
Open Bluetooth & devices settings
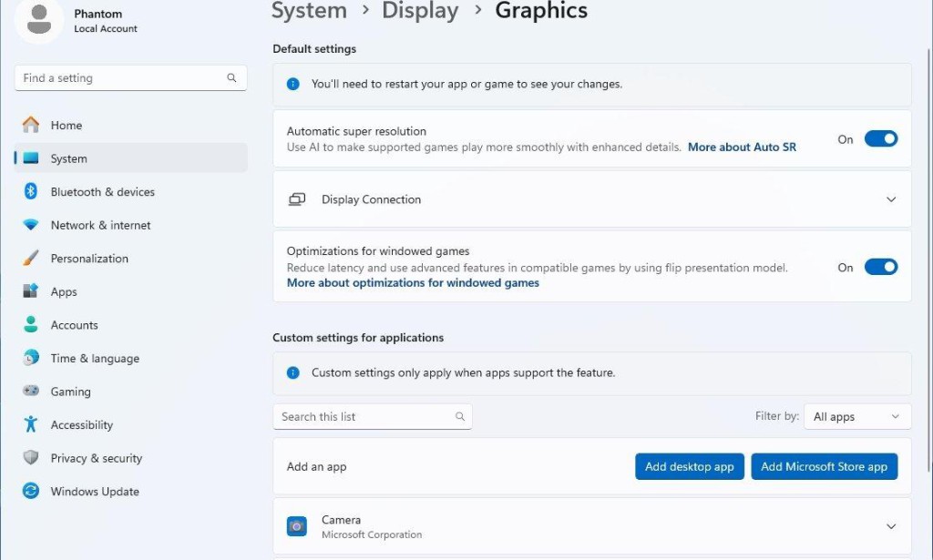click(x=102, y=191)
